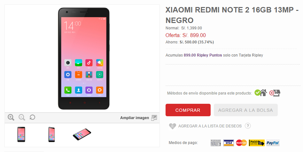
Task: Open the AGREGAR A LA LISTA DE DESEOS link
Action: pos(210,126)
